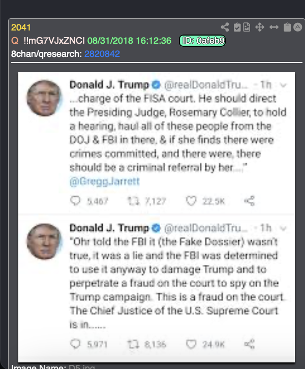Like the first tweet with 22.5K hearts

click(191, 201)
